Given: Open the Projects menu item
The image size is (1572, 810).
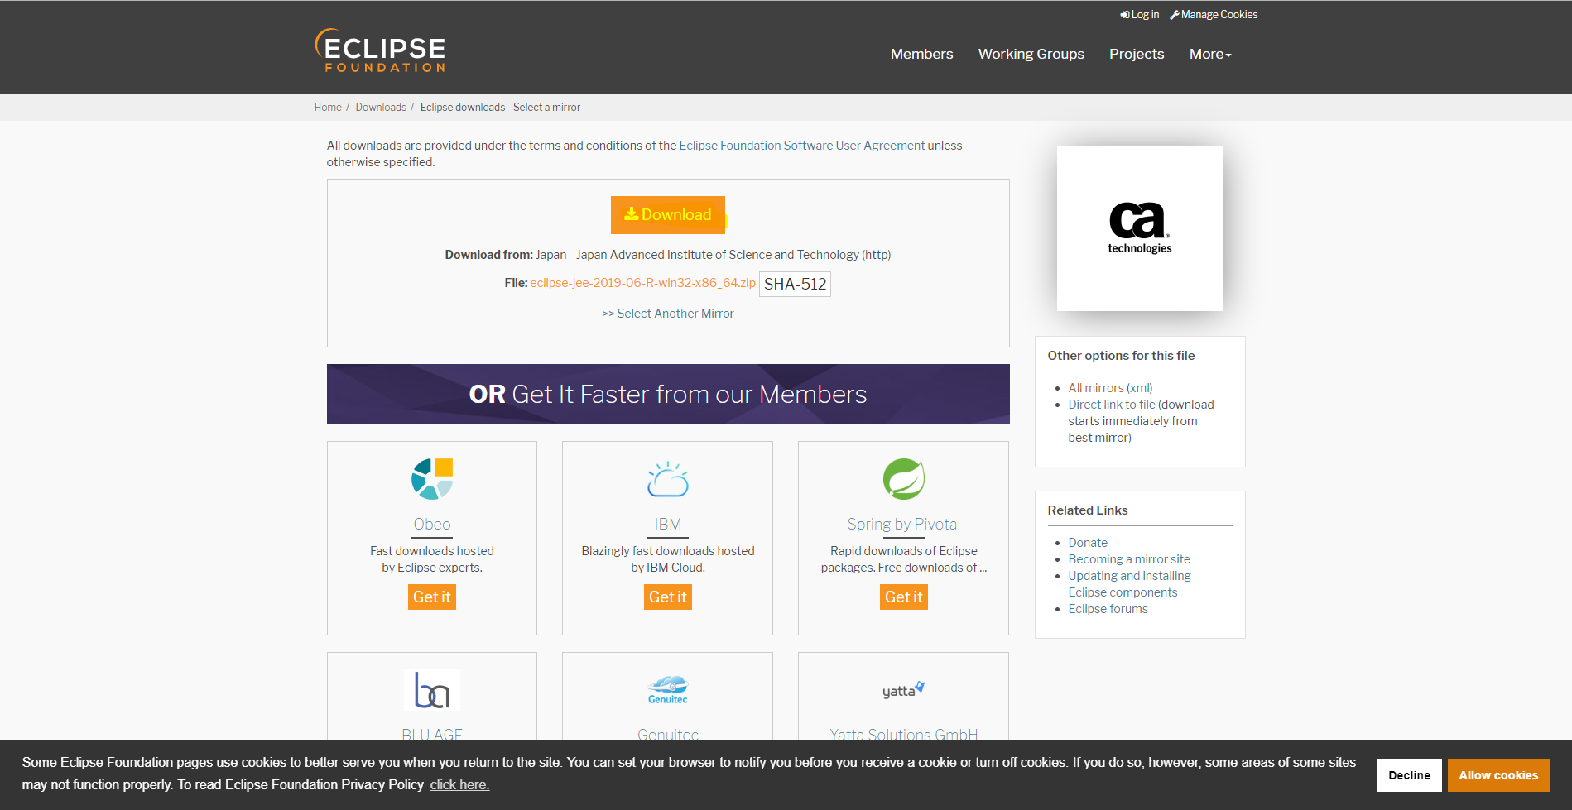Looking at the screenshot, I should click(1137, 54).
